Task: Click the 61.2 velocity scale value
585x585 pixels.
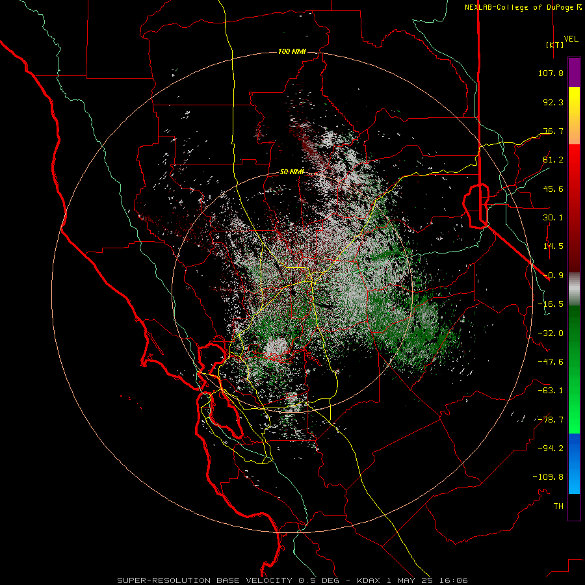Action: point(553,160)
